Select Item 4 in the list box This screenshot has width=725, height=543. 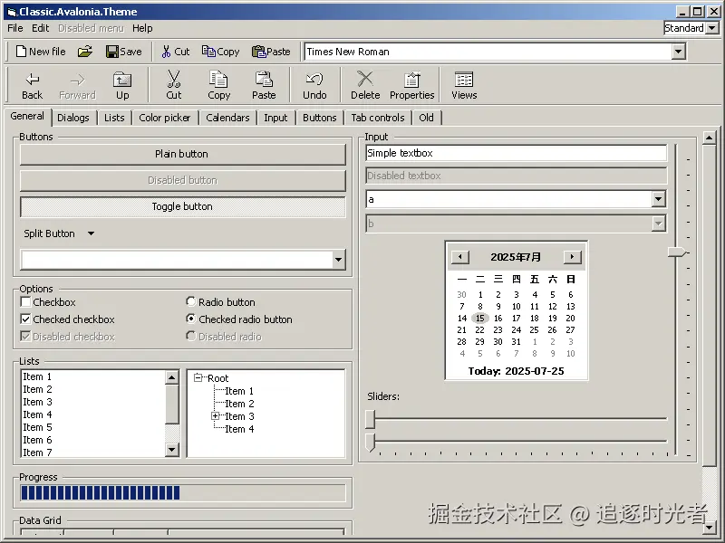(x=93, y=414)
